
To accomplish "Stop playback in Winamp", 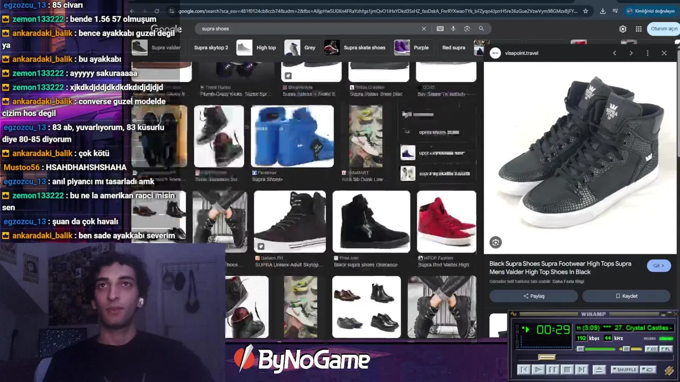I will (567, 370).
